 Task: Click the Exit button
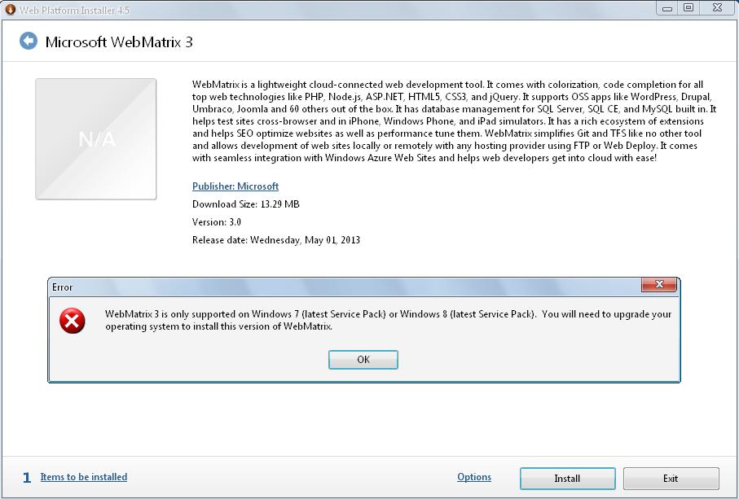coord(671,479)
